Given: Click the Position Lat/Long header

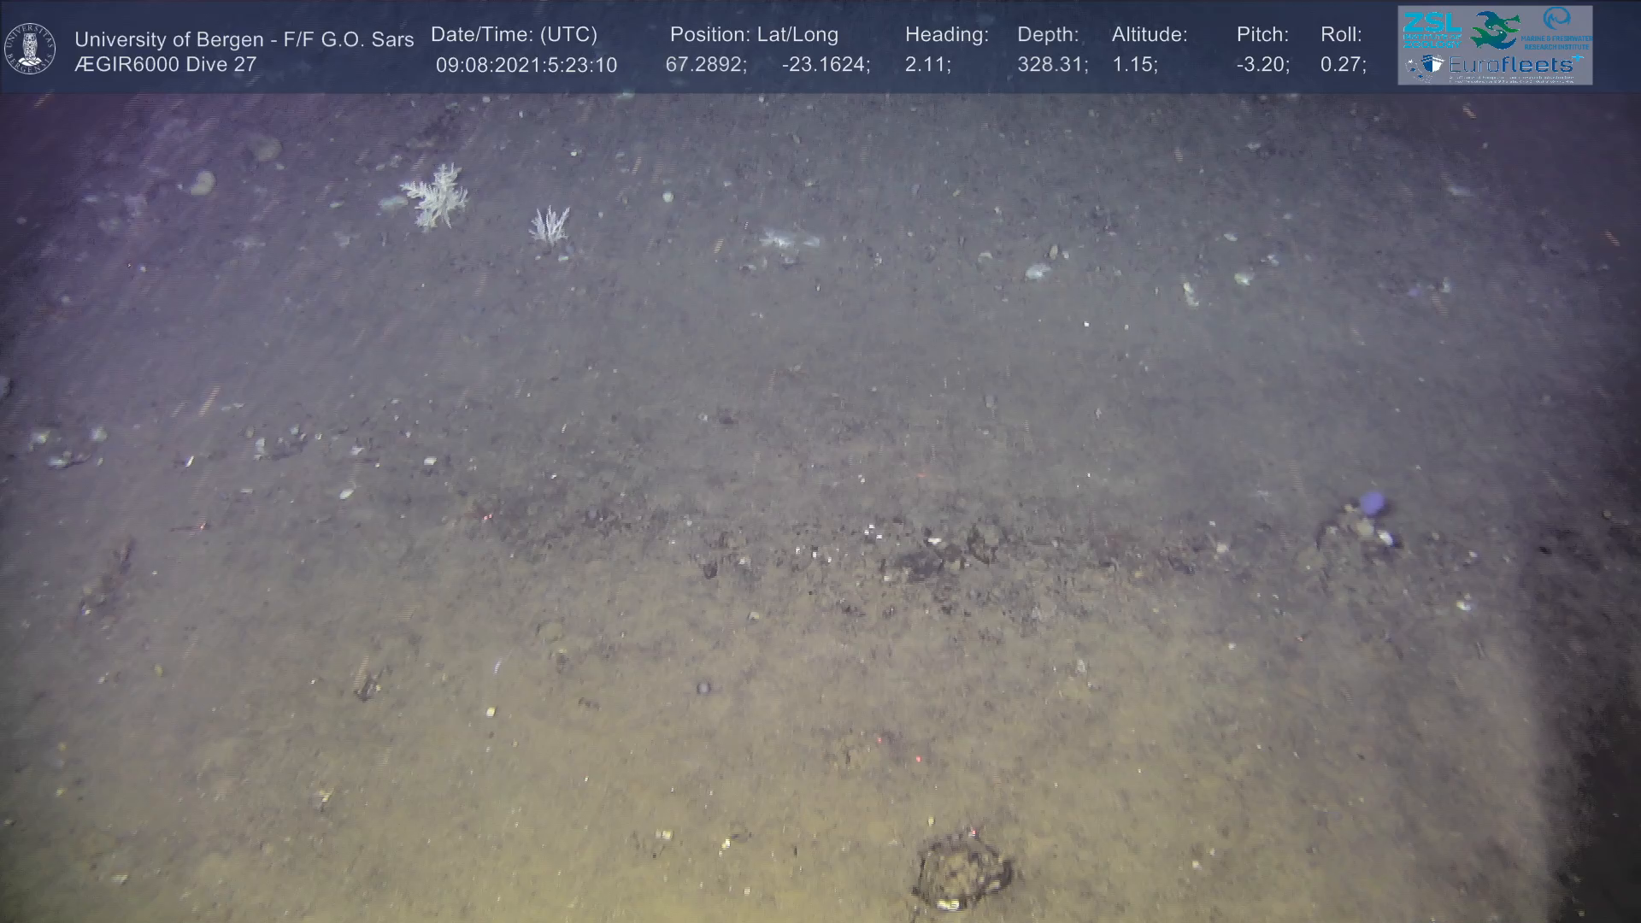Looking at the screenshot, I should [x=754, y=35].
